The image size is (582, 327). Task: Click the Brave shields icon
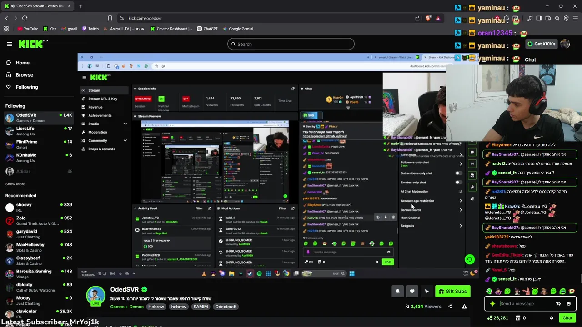pos(428,18)
